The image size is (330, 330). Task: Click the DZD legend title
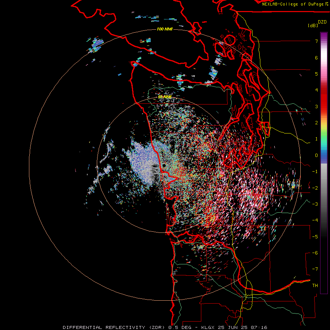point(322,22)
